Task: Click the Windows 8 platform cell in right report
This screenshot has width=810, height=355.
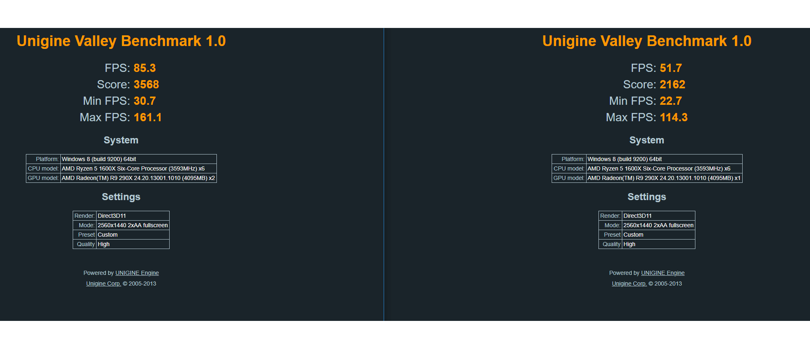Action: coord(664,159)
